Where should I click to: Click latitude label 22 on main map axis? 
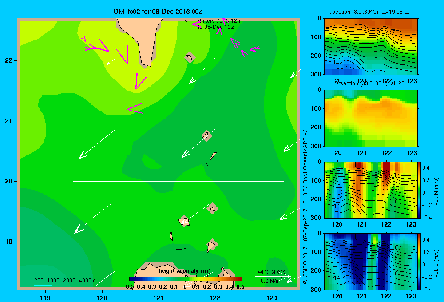point(9,61)
